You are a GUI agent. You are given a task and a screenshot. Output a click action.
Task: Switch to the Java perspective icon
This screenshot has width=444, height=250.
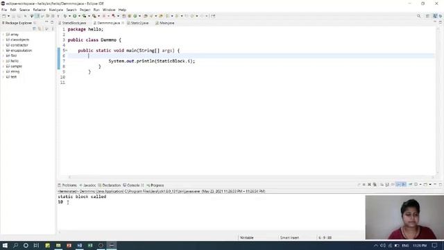pyautogui.click(x=435, y=16)
